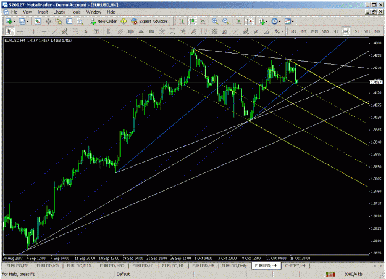Toggle the Terminal window icon
The image size is (386, 279).
pos(69,22)
